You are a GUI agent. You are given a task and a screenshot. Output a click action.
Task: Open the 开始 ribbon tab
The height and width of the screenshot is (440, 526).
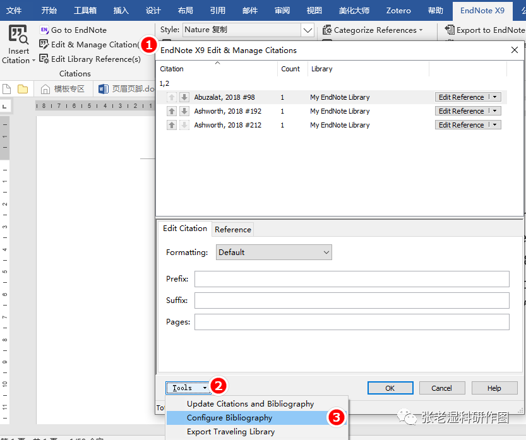(x=49, y=10)
